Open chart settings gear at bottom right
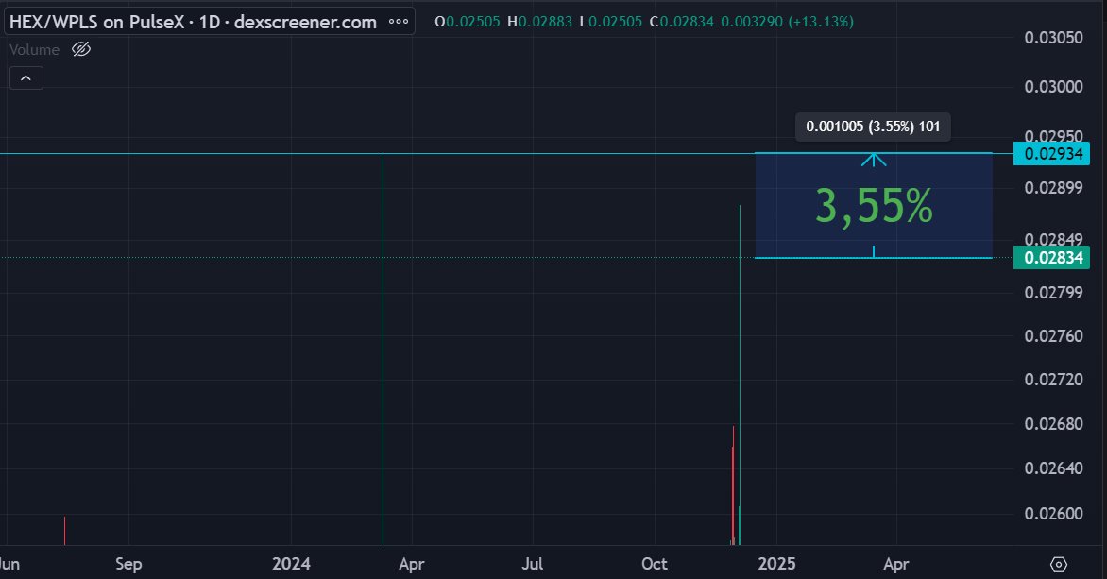Viewport: 1107px width, 579px height. (x=1058, y=564)
